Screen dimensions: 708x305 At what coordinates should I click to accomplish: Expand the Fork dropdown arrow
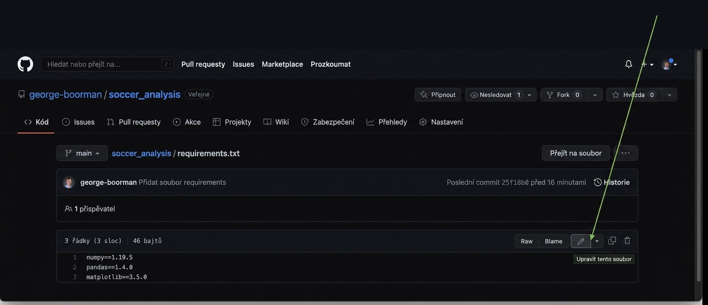pyautogui.click(x=595, y=95)
